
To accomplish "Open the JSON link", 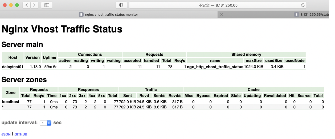I will 6,134.
